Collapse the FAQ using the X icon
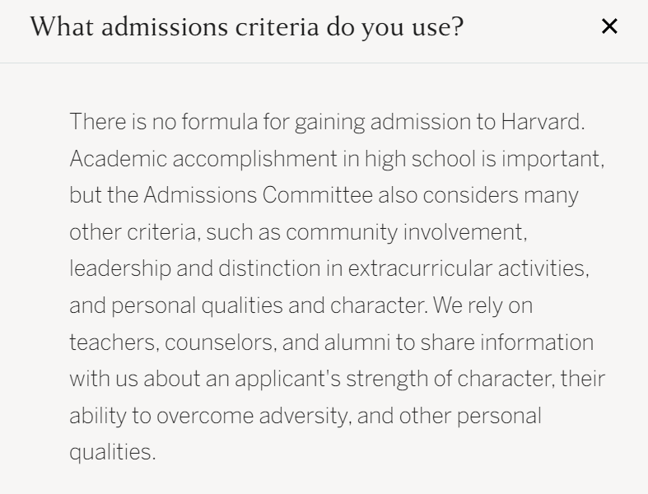Screen dimensions: 648x494 [x=609, y=26]
